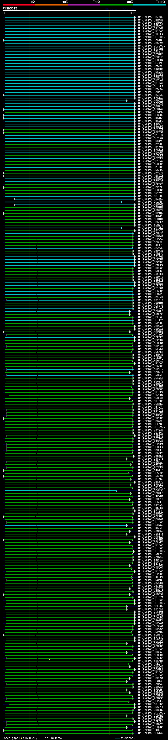This screenshot has height=740, width=168.
Task: Select label UniRef100_B7K110
Action: point(151,98)
